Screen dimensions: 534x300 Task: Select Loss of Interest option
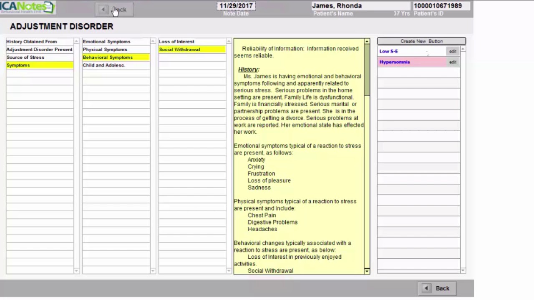(x=192, y=42)
